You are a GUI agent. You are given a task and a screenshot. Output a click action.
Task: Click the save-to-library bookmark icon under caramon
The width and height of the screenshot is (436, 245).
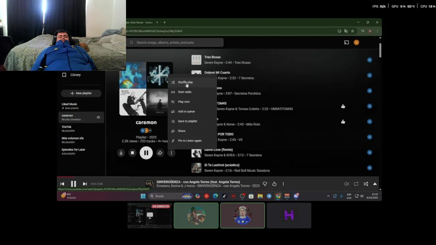133,153
